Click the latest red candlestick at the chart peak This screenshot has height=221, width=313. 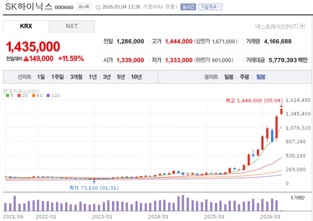[281, 111]
